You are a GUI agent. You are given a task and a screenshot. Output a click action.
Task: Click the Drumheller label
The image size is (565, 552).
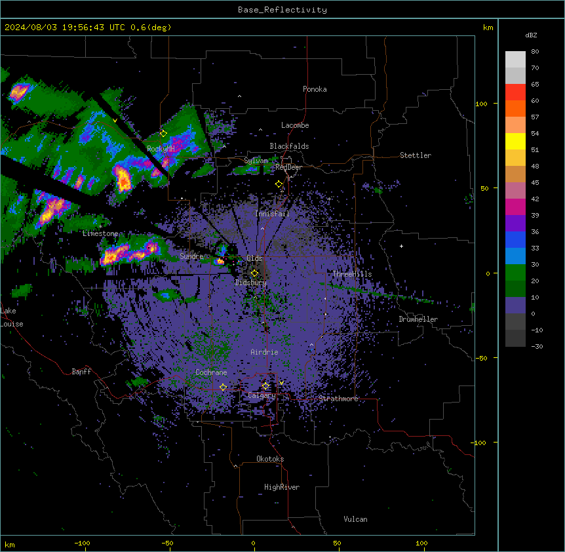click(x=418, y=319)
